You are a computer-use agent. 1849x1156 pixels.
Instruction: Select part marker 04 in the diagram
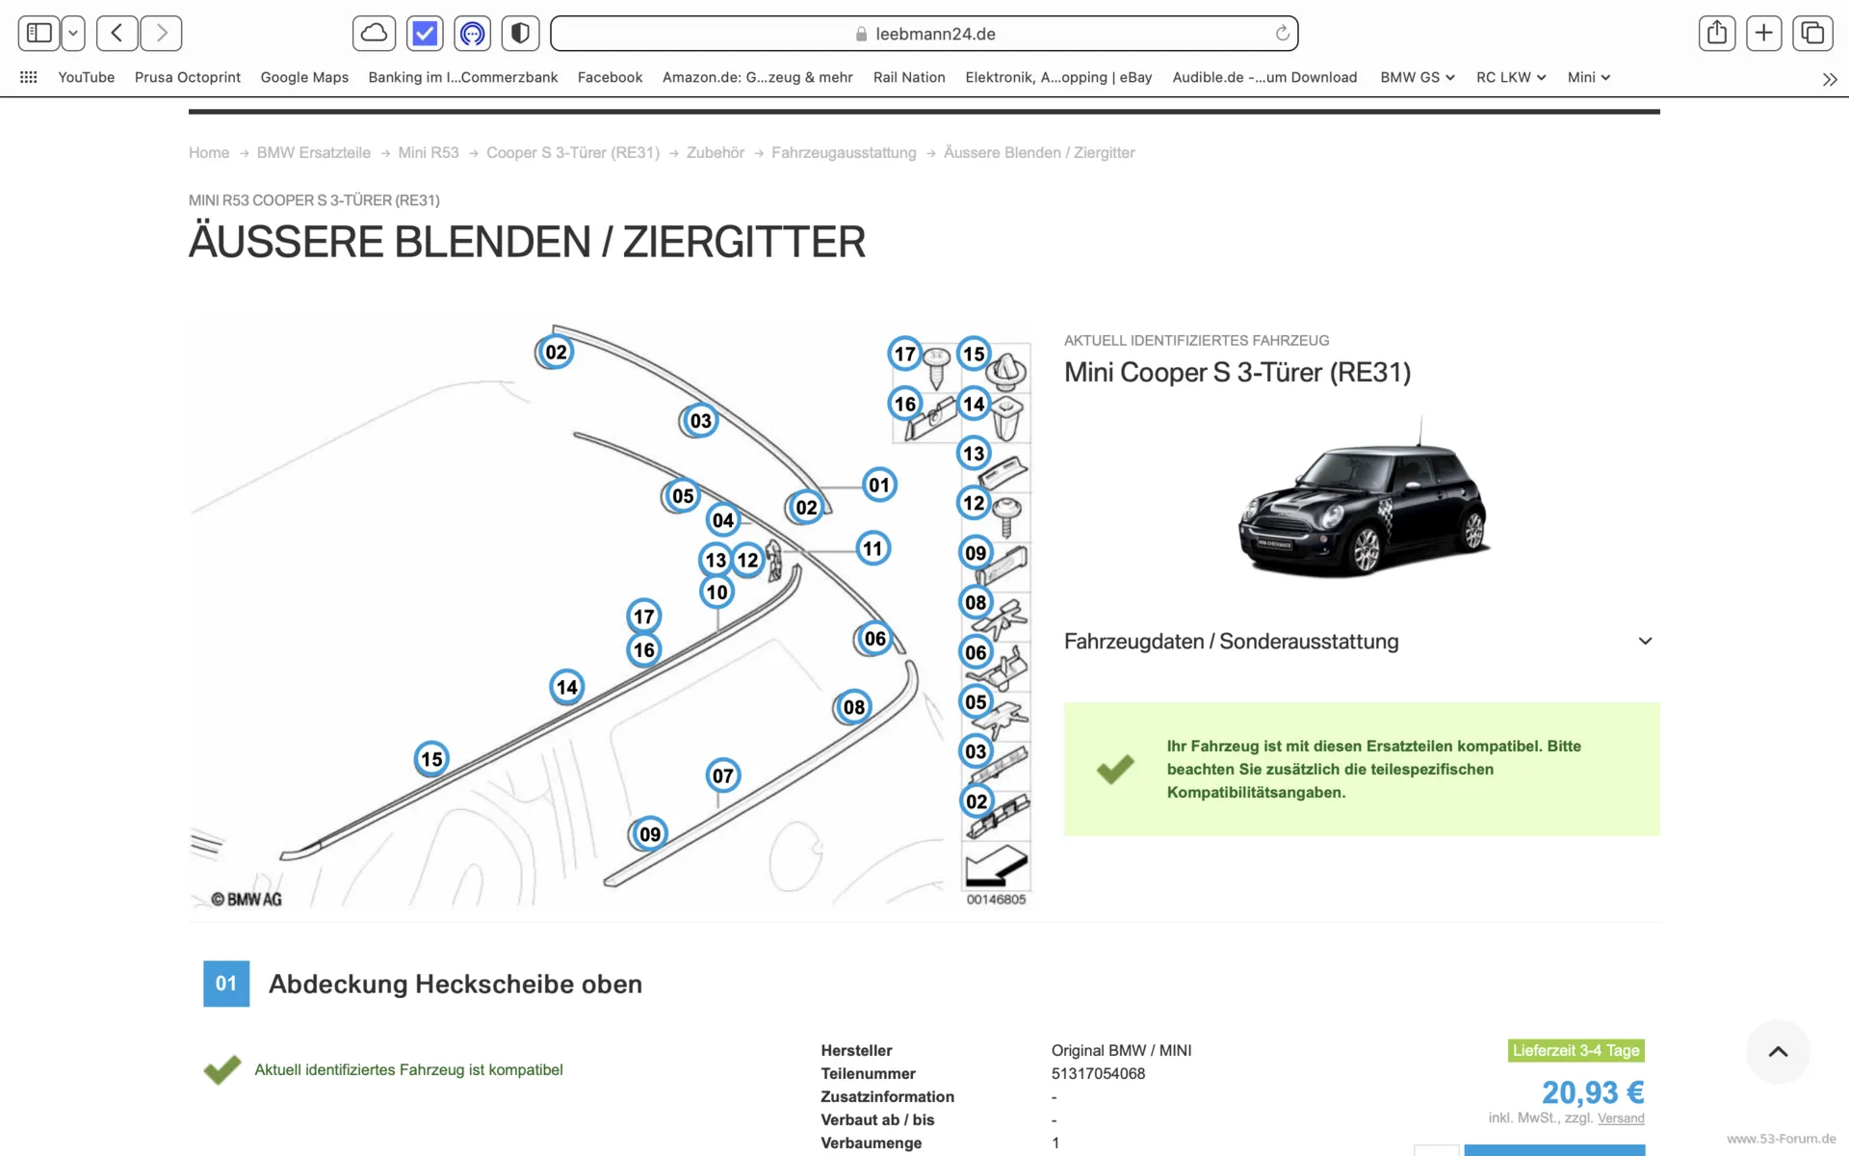722,520
